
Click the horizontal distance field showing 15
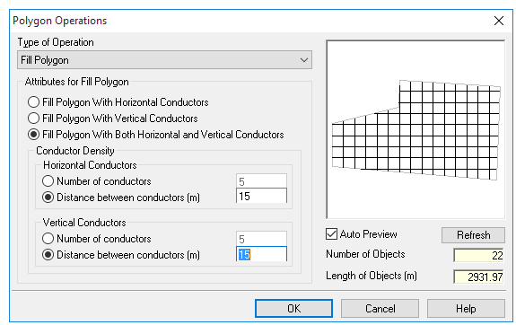[261, 196]
